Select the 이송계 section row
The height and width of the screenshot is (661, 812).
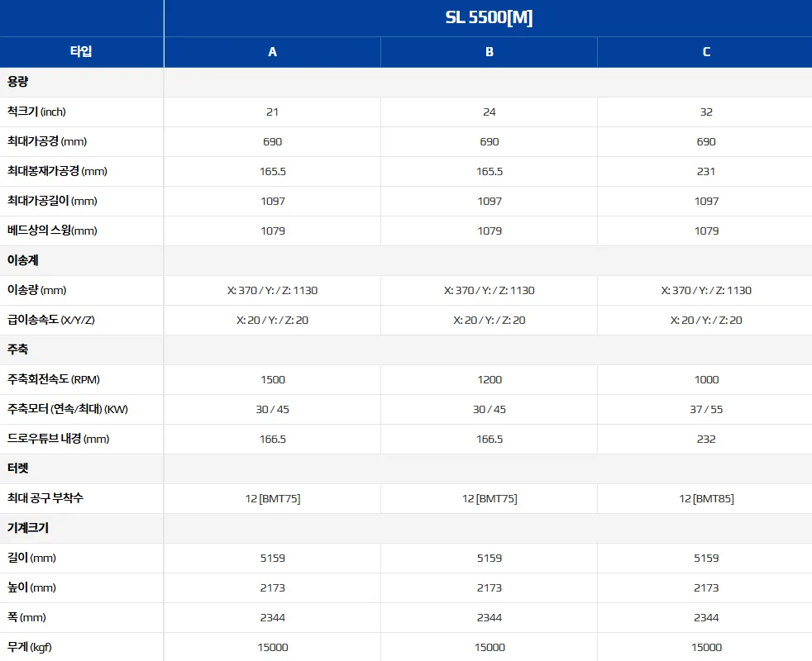pos(406,260)
